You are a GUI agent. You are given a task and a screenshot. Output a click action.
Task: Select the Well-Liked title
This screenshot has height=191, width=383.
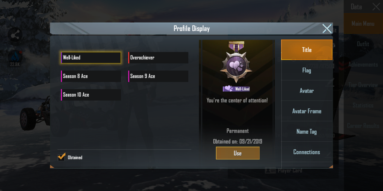[x=91, y=58]
